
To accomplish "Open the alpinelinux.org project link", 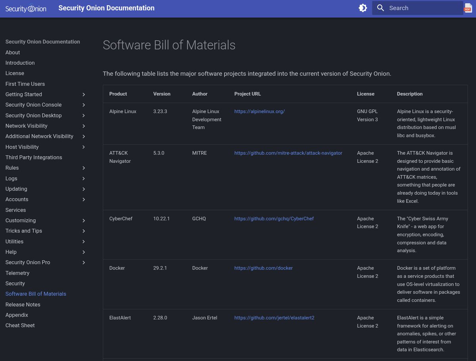I will pos(259,112).
